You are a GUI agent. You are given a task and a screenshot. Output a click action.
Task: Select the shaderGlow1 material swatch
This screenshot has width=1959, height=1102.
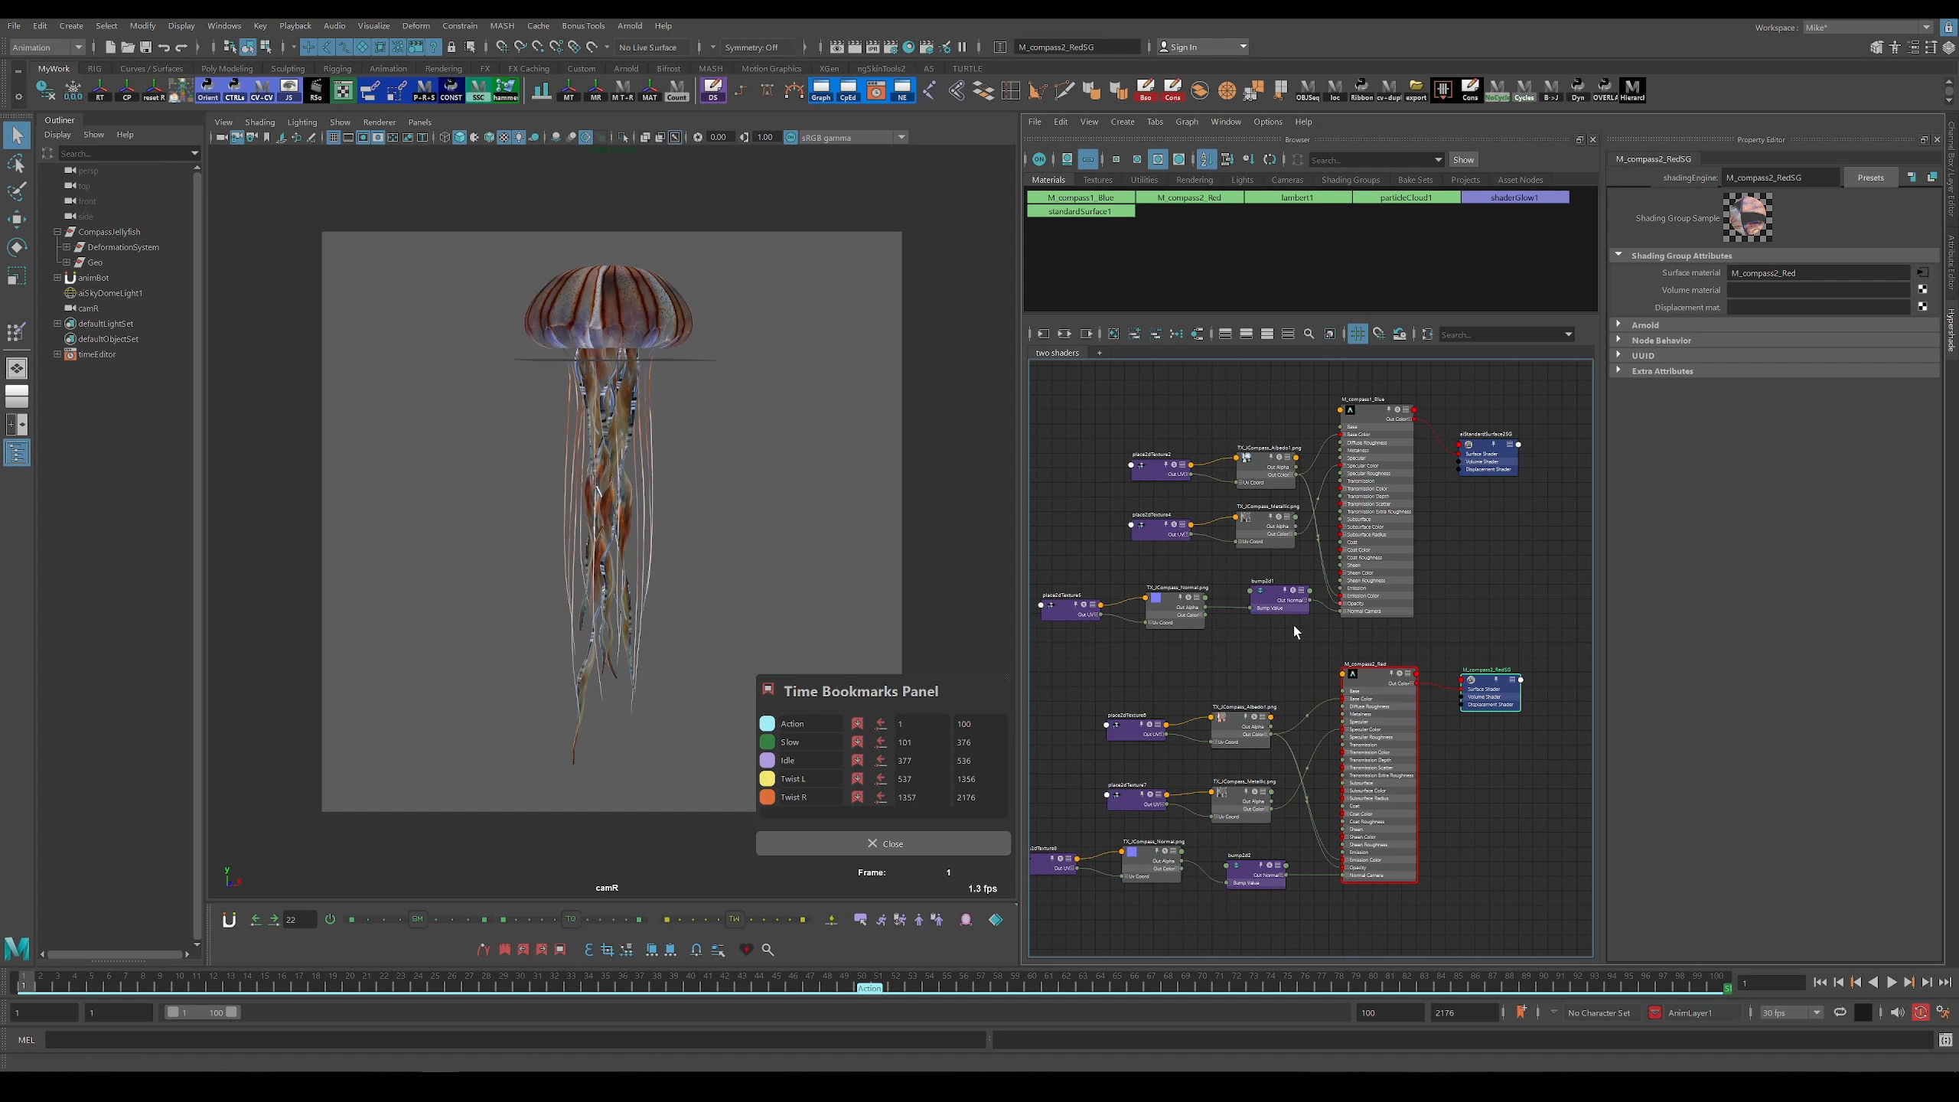[1514, 197]
